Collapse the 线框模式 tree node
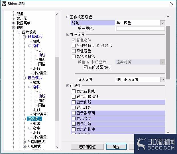177x154 pixels. (x=24, y=37)
